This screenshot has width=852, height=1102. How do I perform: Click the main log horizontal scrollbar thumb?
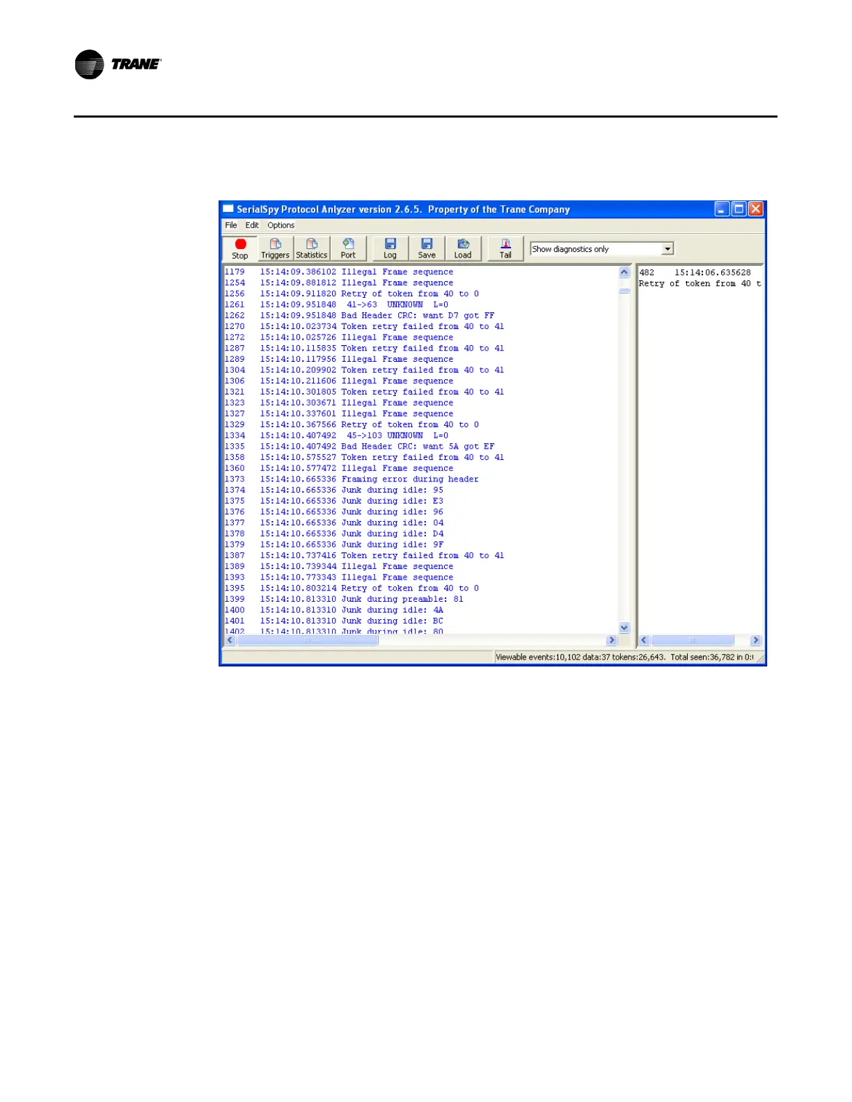[x=307, y=640]
